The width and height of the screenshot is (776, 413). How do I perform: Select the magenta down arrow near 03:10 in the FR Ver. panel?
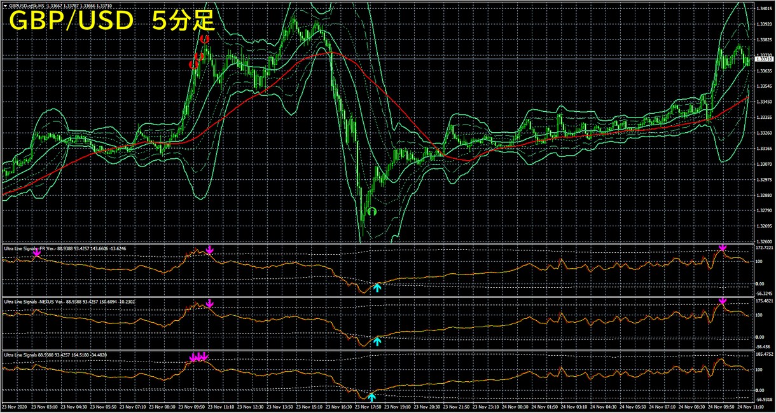click(36, 253)
